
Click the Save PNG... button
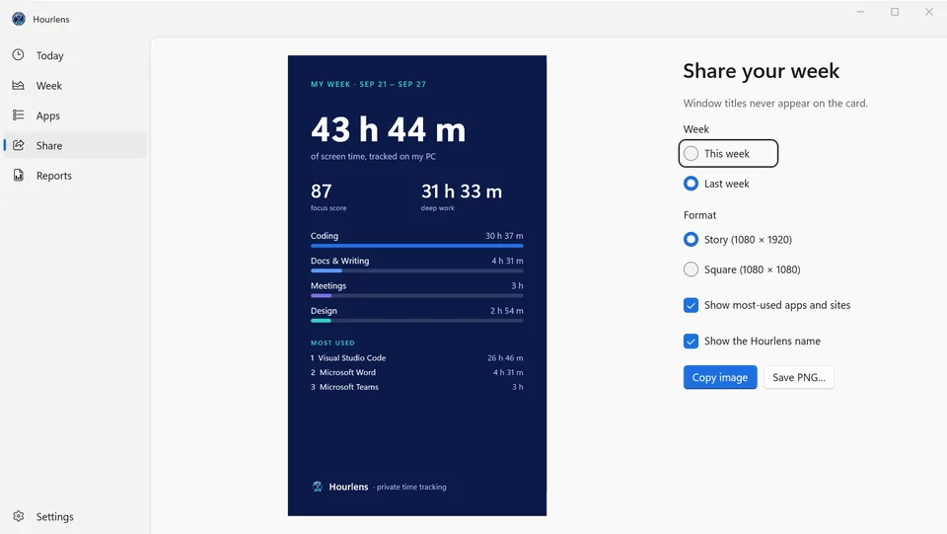tap(798, 377)
